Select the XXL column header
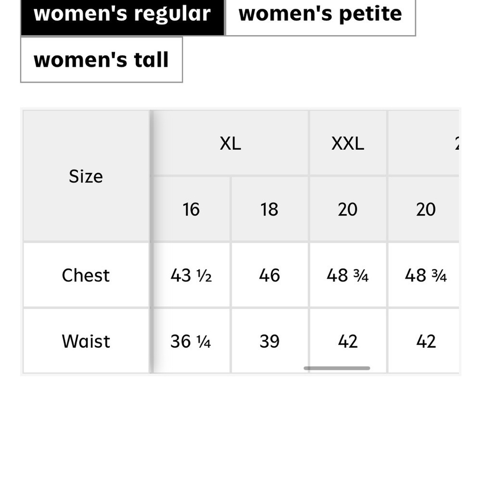Viewport: 481px width, 481px height. coord(348,143)
